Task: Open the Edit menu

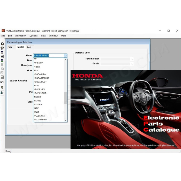Action: pyautogui.click(x=10, y=36)
